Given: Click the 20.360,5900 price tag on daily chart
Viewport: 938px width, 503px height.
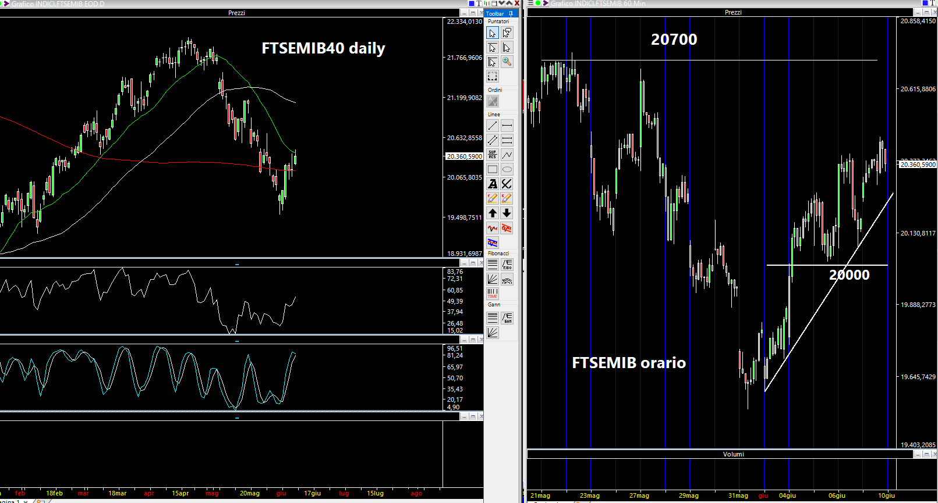Looking at the screenshot, I should coord(464,156).
